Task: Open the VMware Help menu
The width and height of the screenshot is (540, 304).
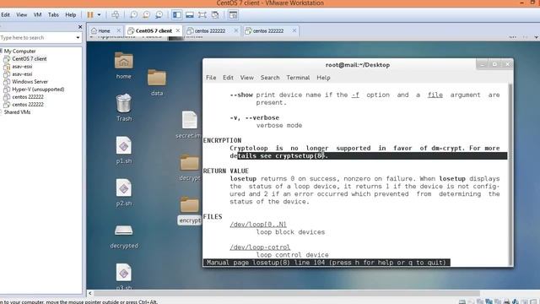Action: [71, 15]
